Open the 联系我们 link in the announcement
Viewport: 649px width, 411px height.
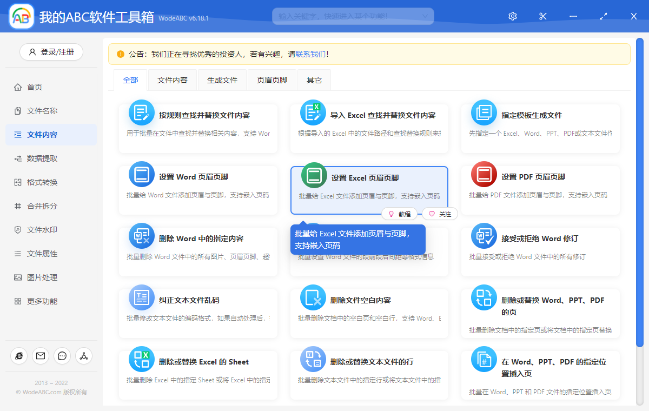(x=311, y=55)
